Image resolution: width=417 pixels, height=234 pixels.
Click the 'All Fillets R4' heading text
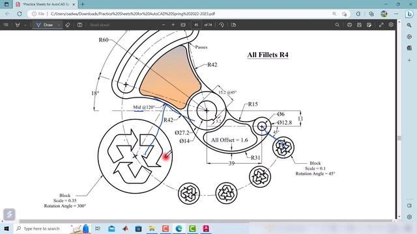point(268,55)
